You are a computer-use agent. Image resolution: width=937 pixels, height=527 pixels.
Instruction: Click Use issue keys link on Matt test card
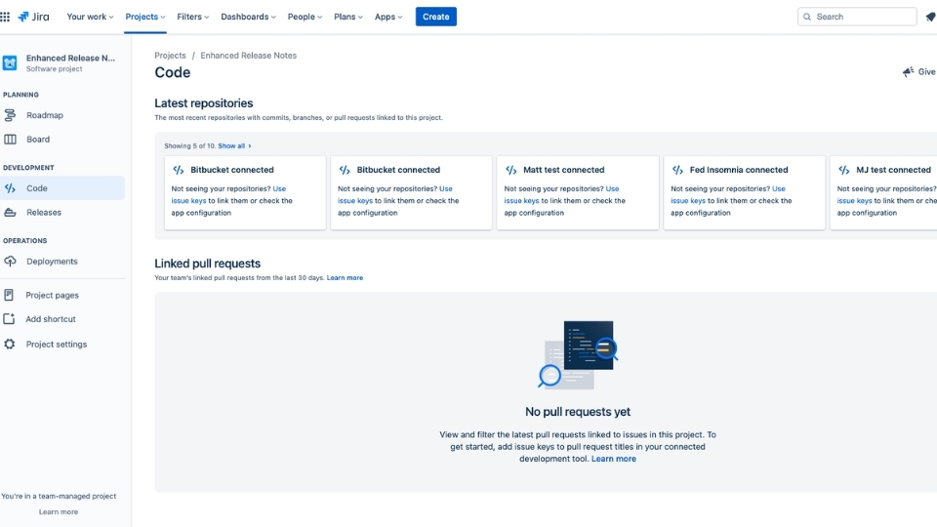tap(561, 195)
